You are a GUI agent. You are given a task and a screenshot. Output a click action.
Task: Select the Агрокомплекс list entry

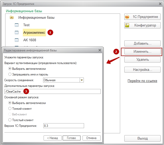pyautogui.click(x=34, y=33)
